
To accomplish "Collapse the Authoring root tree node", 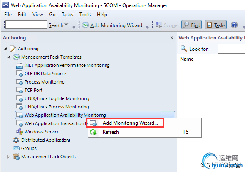I will 6,49.
